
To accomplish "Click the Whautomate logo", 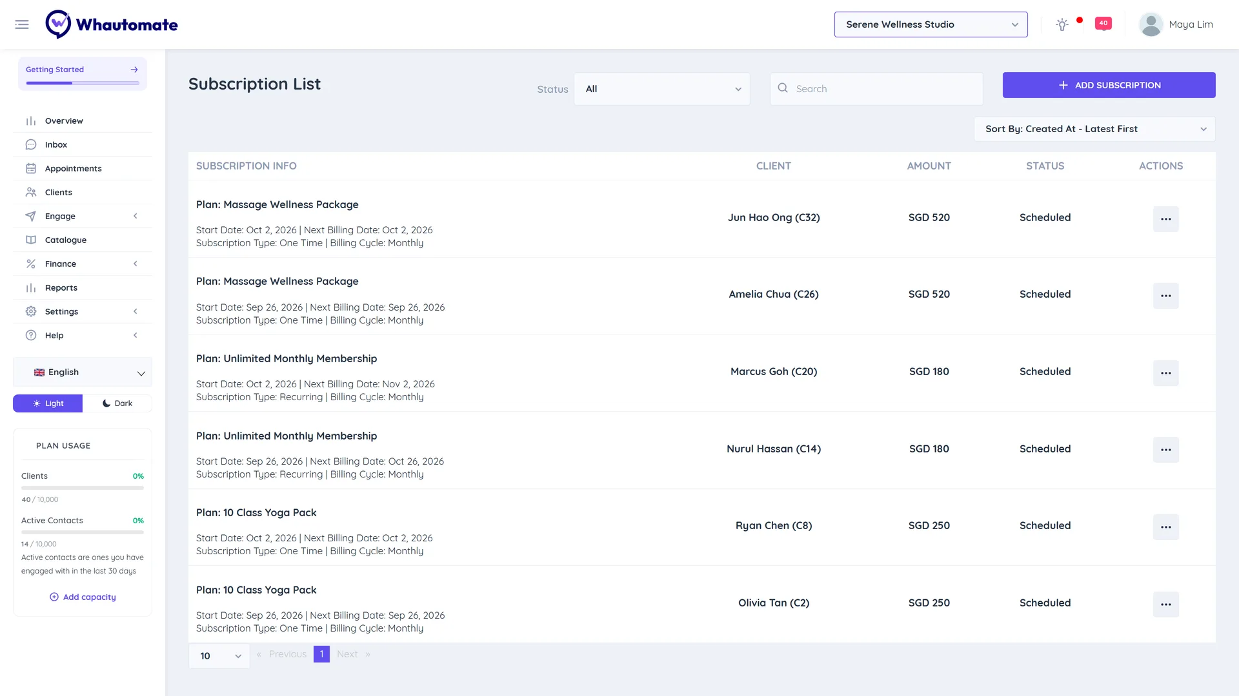I will [112, 24].
